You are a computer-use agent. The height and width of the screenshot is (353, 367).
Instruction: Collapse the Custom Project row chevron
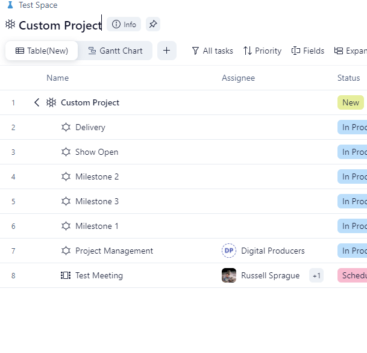click(x=37, y=102)
